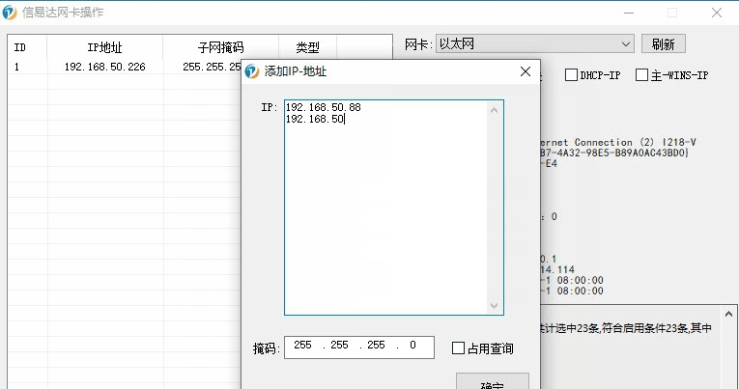Click the 类型 column header
Image resolution: width=739 pixels, height=389 pixels.
[307, 47]
